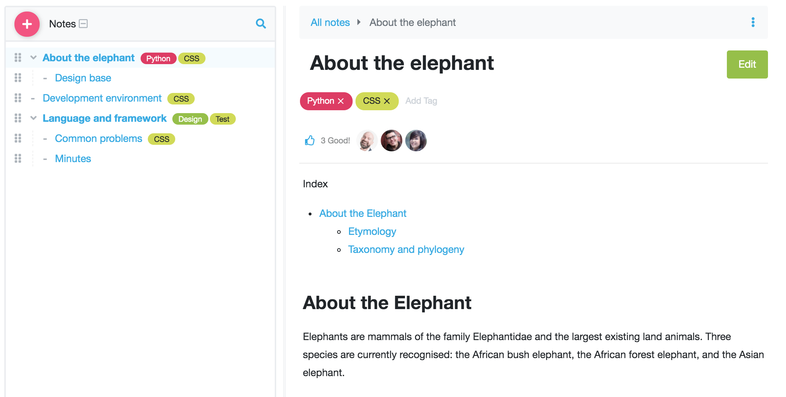
Task: Click the Add Tag input field
Action: pyautogui.click(x=421, y=101)
